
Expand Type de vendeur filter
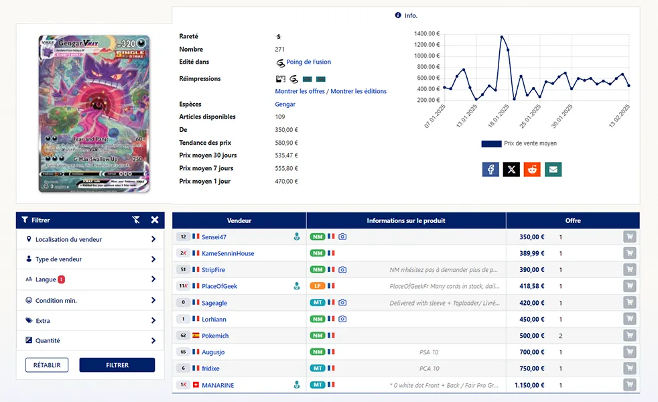coord(90,259)
